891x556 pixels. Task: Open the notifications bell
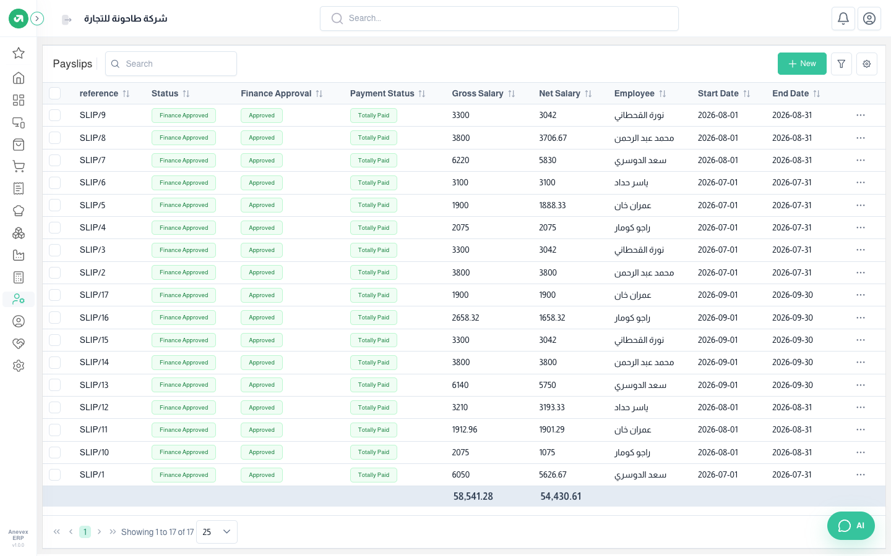click(843, 19)
